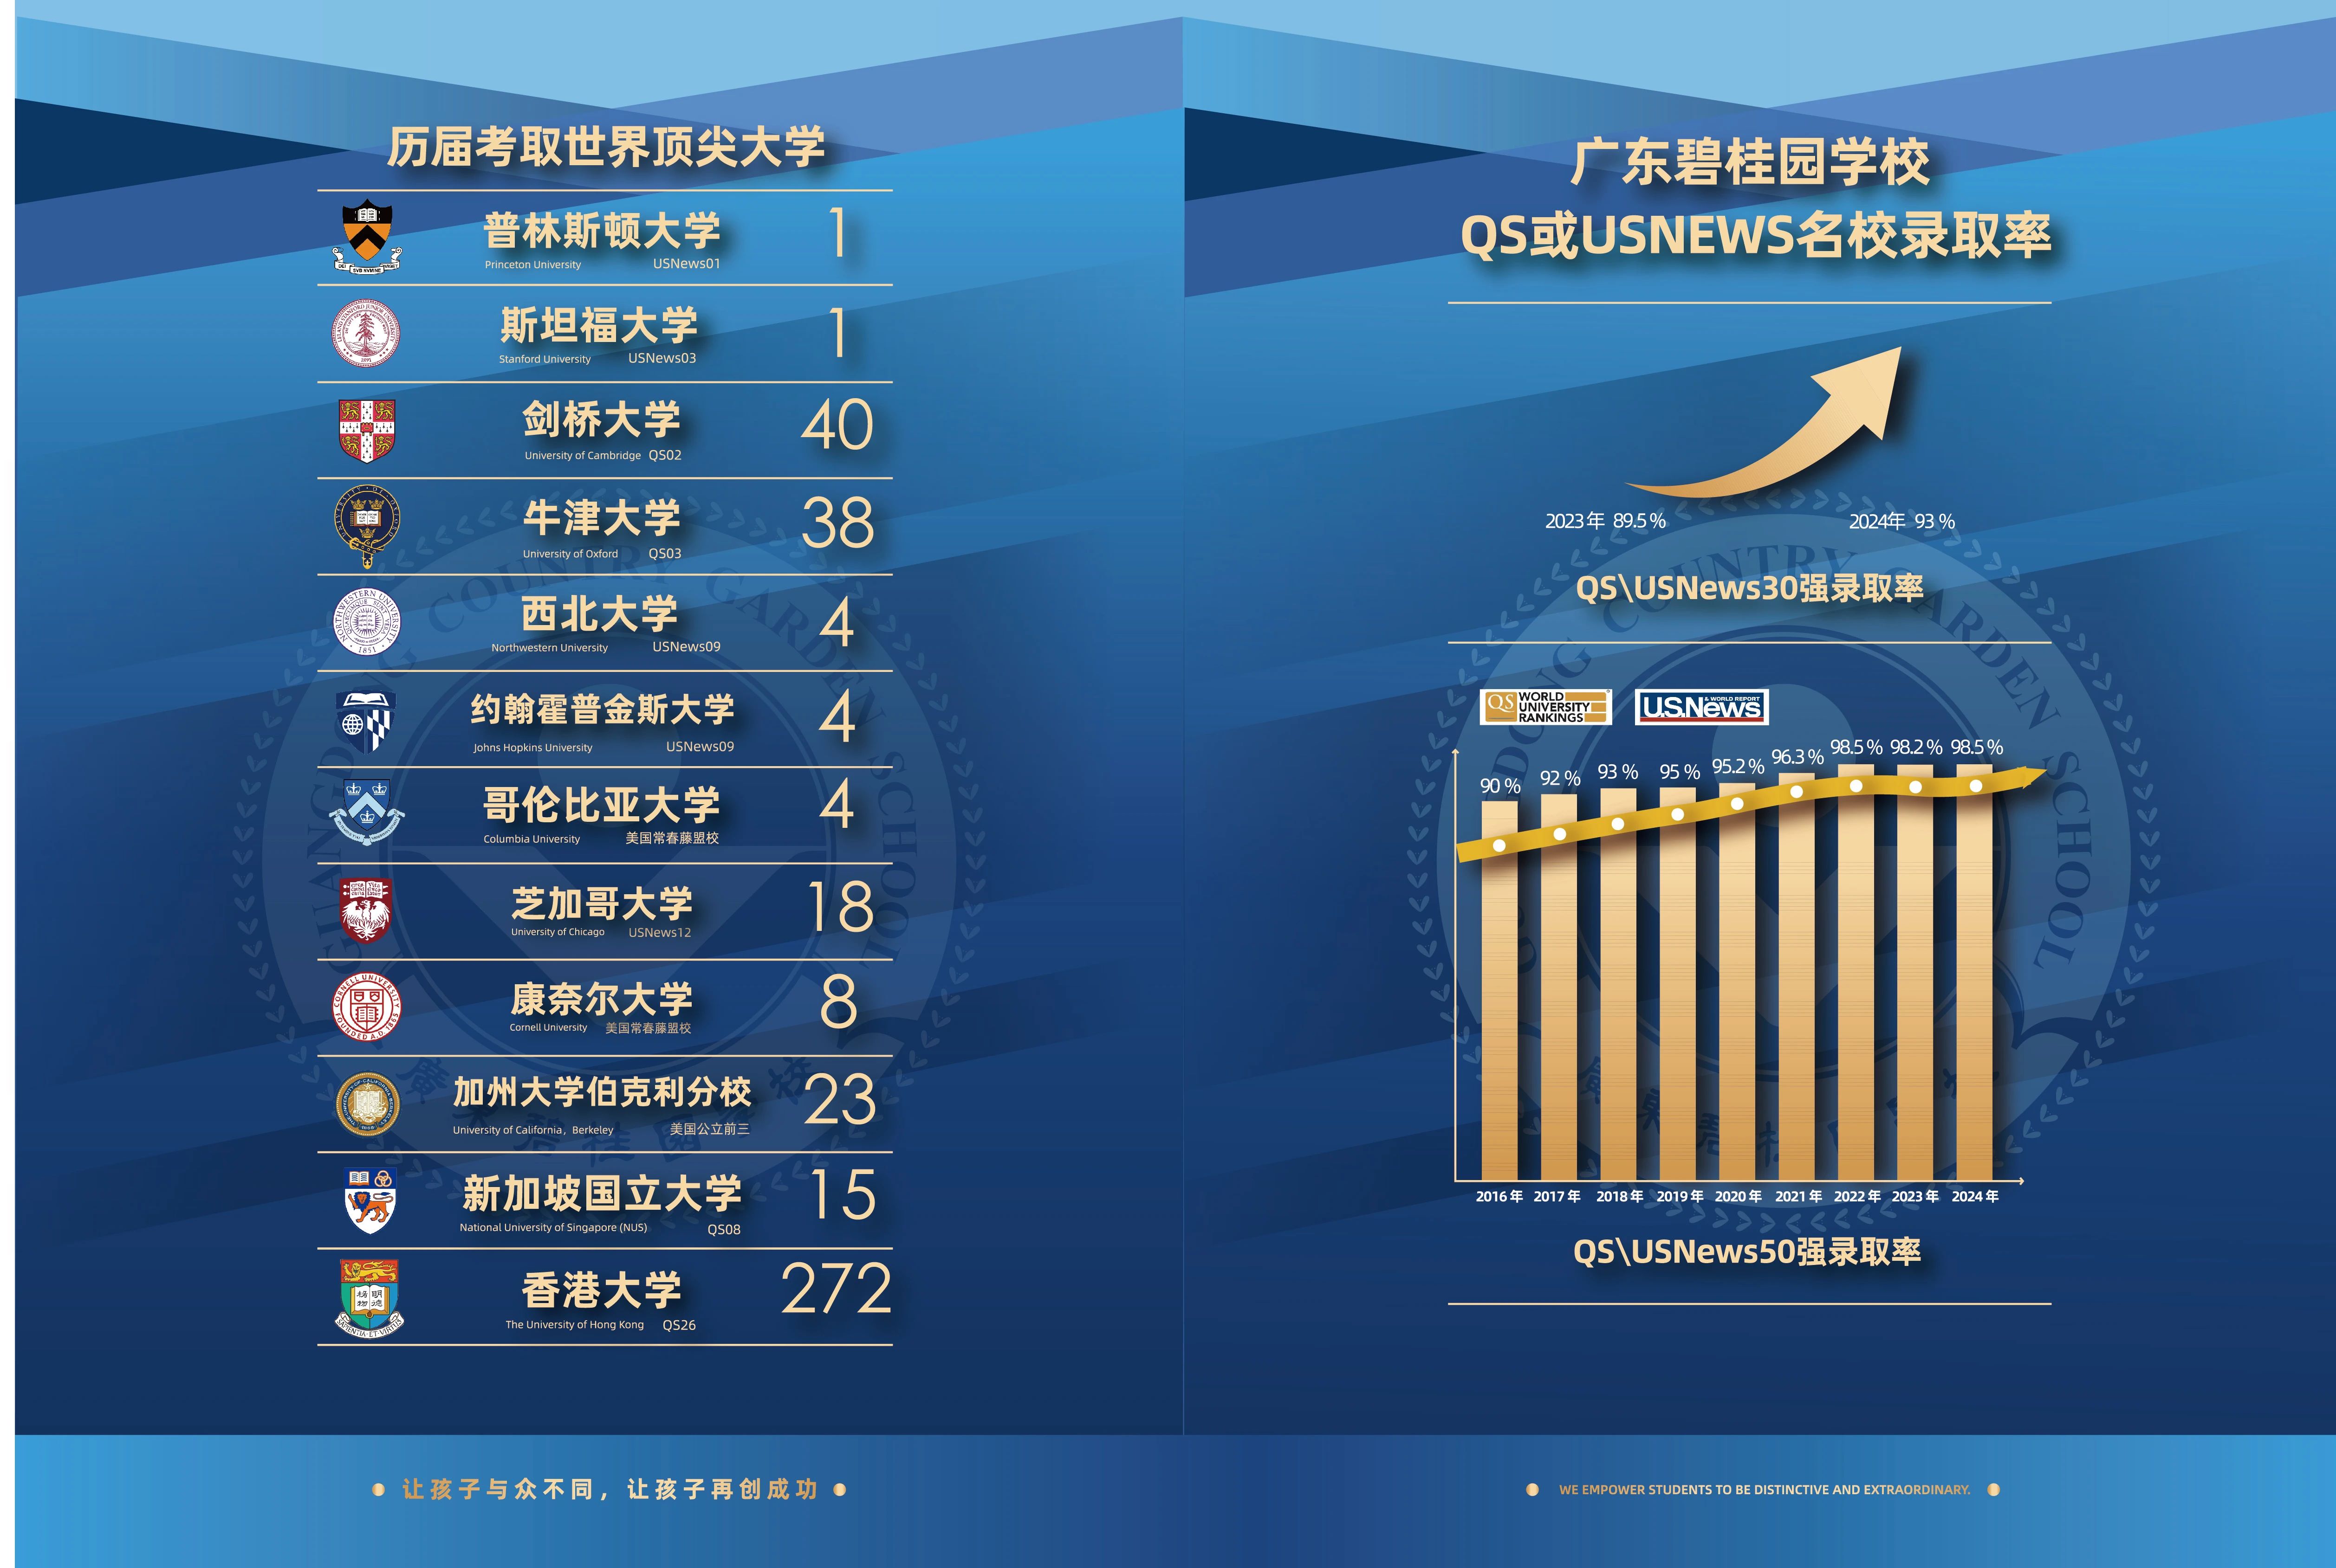Click the QS\USNews50强录取率 caption
This screenshot has height=1568, width=2336.
coord(1747,1252)
